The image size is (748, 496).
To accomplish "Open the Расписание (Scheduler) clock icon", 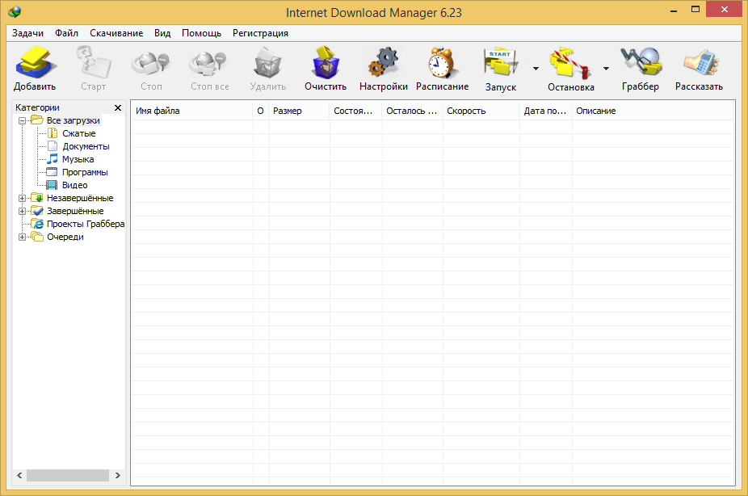I will (442, 63).
